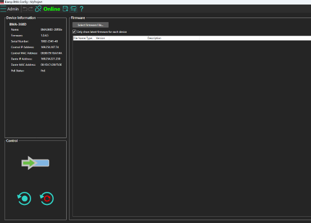This screenshot has height=223, width=311.
Task: Select the BMA-360D device heading
Action: [18, 24]
